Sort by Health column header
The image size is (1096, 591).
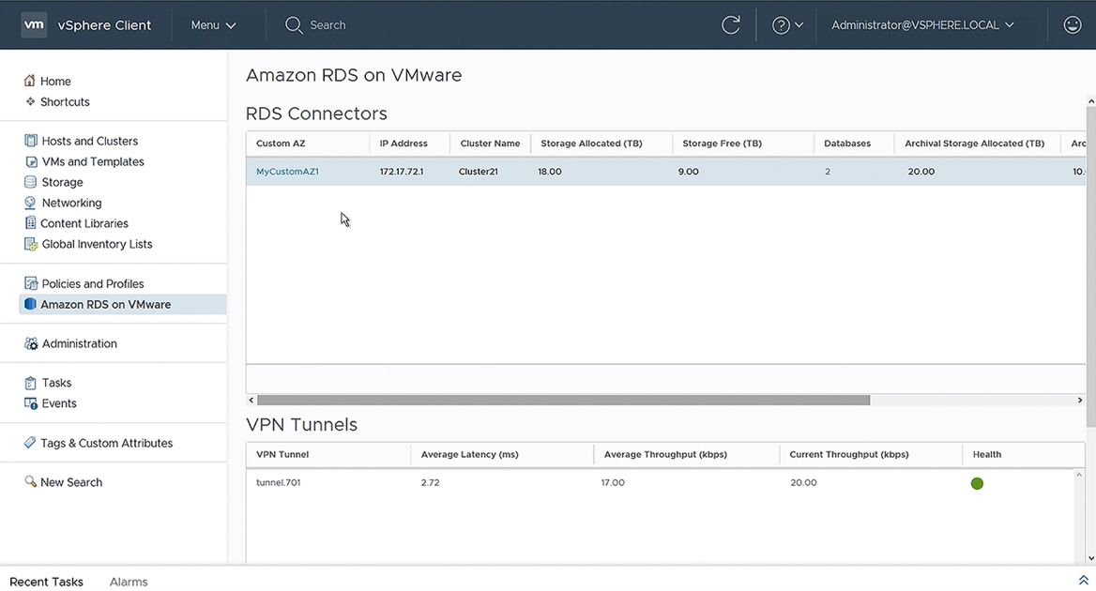click(x=987, y=454)
